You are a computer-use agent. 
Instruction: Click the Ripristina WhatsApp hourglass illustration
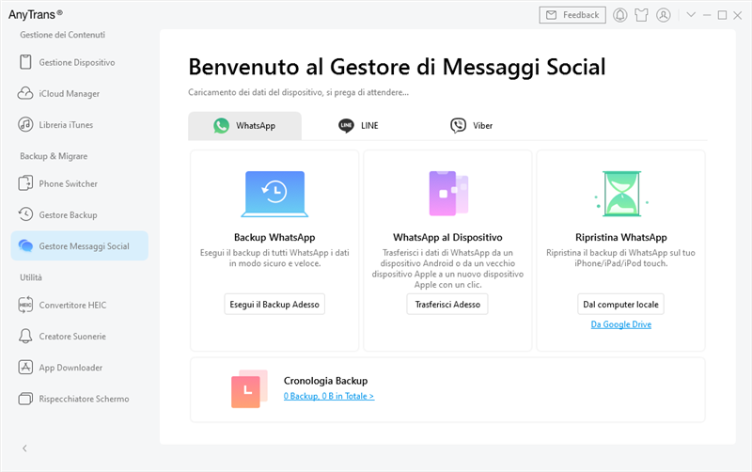pos(621,194)
